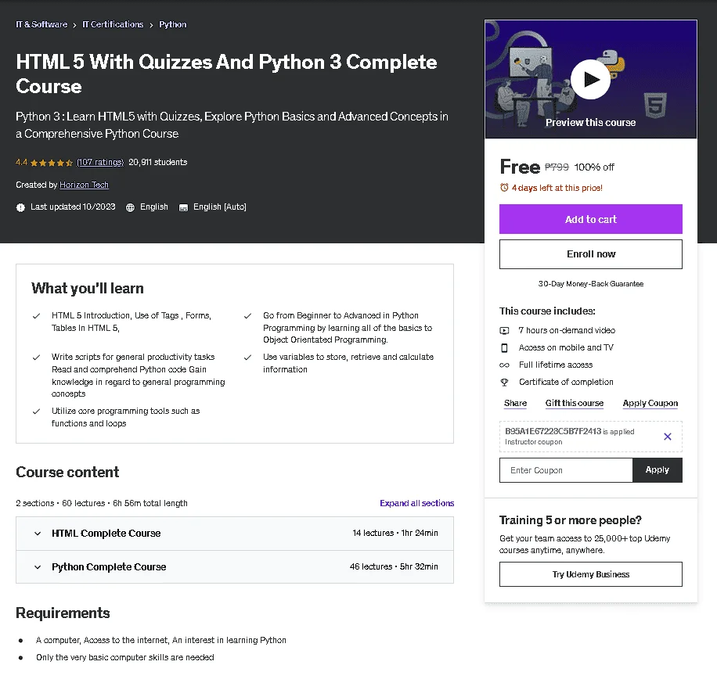The image size is (717, 683).
Task: Click the Enroll now button
Action: tap(591, 254)
